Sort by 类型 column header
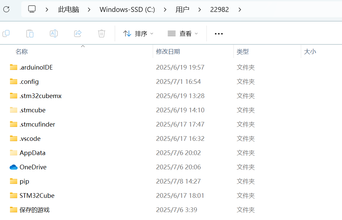The height and width of the screenshot is (220, 342). [242, 52]
